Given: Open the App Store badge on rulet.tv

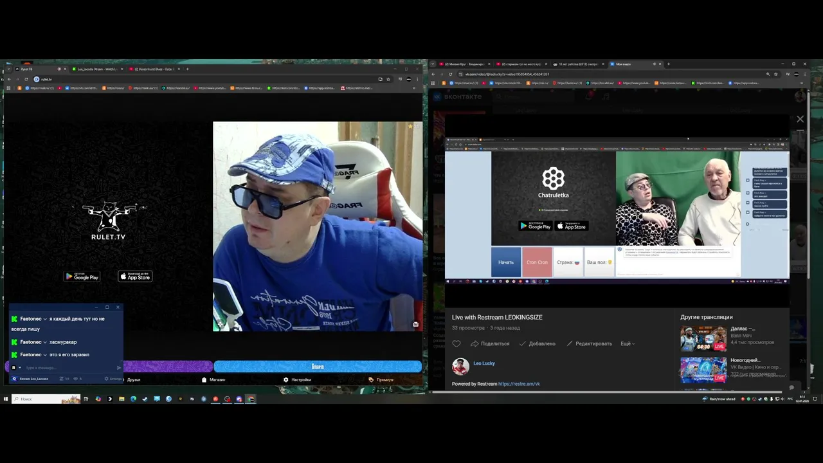Looking at the screenshot, I should [135, 277].
